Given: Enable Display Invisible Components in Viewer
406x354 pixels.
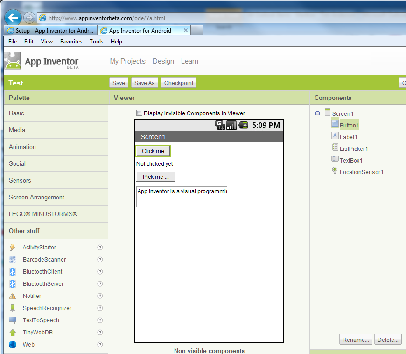Looking at the screenshot, I should tap(140, 113).
